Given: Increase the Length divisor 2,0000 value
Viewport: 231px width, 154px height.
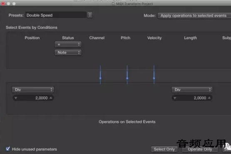Looking at the screenshot, I should click(x=209, y=98).
